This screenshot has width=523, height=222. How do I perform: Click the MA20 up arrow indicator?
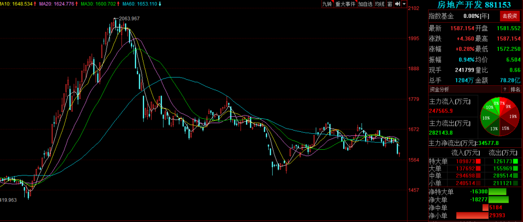[77, 4]
